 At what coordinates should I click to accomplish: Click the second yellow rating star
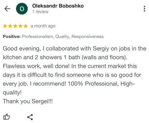point(10,26)
